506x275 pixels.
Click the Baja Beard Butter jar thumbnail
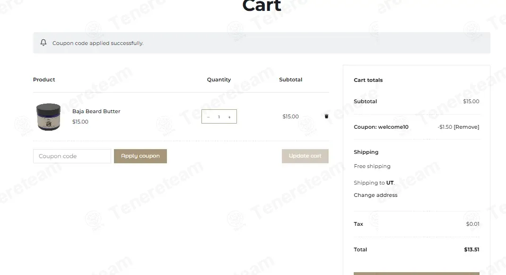48,116
